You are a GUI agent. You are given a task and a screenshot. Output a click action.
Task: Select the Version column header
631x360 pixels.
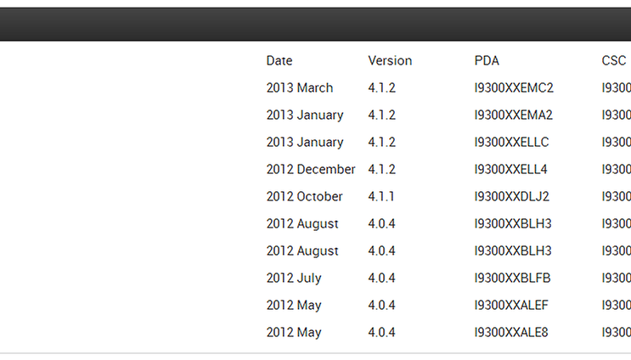tap(390, 61)
